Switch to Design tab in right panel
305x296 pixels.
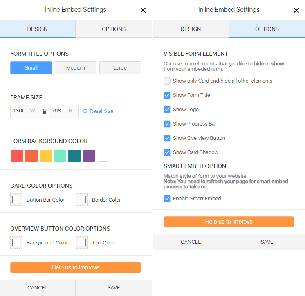tap(191, 29)
